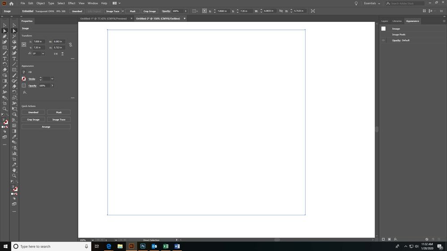Open the Image Trace presets dropdown arrow

tap(123, 11)
